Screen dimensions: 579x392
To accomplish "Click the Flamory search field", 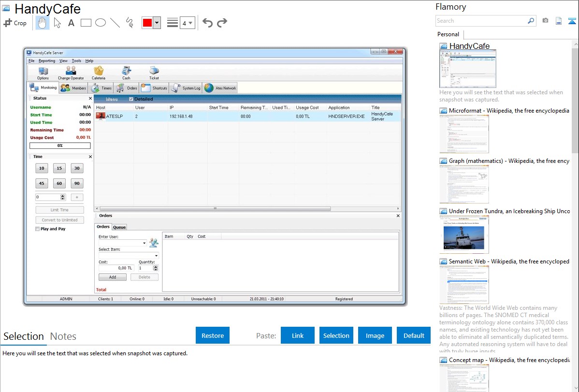I will click(481, 21).
